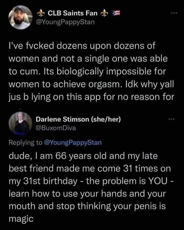Screen dimensions: 184x230
Task: Click the CLB Saints Fan display name
Action: click(x=73, y=13)
